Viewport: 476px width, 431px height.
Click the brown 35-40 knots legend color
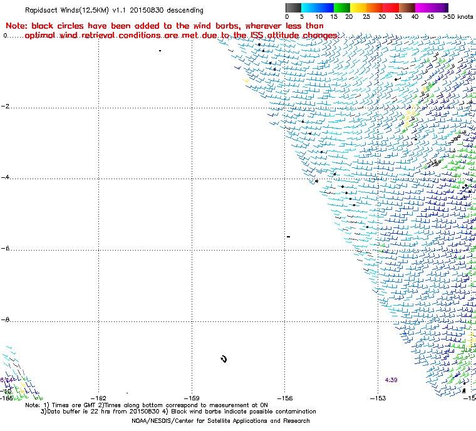click(407, 8)
